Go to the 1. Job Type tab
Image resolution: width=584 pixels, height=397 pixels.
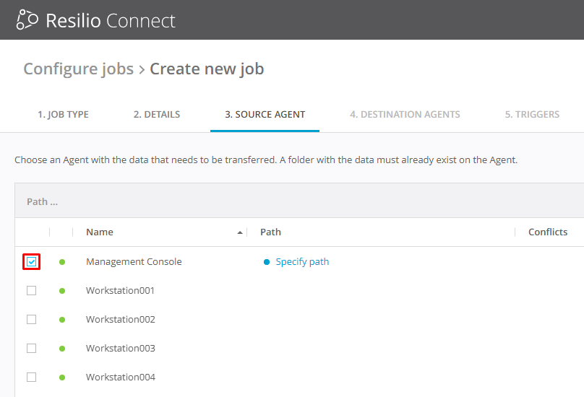63,115
